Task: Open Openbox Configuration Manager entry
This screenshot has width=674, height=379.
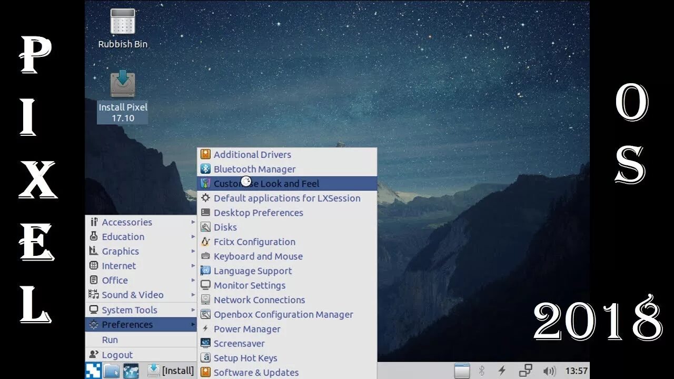Action: [x=287, y=314]
